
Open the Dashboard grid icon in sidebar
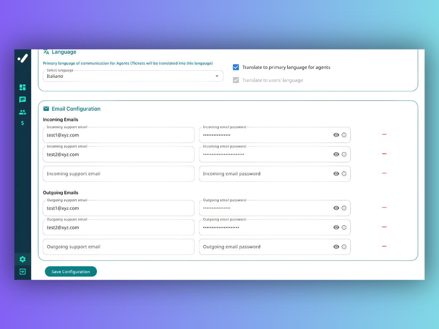pos(22,87)
